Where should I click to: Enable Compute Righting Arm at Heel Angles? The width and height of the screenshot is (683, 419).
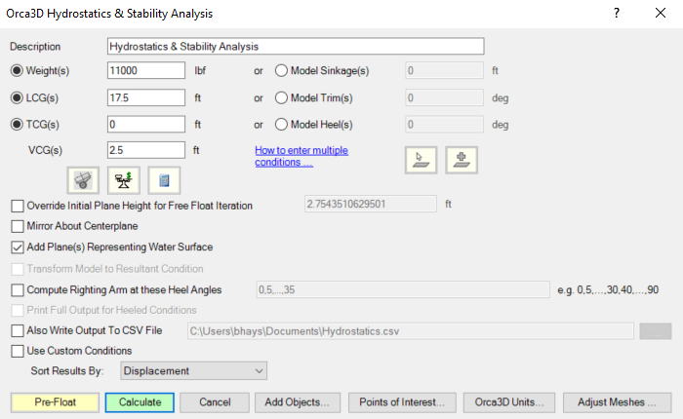point(18,289)
